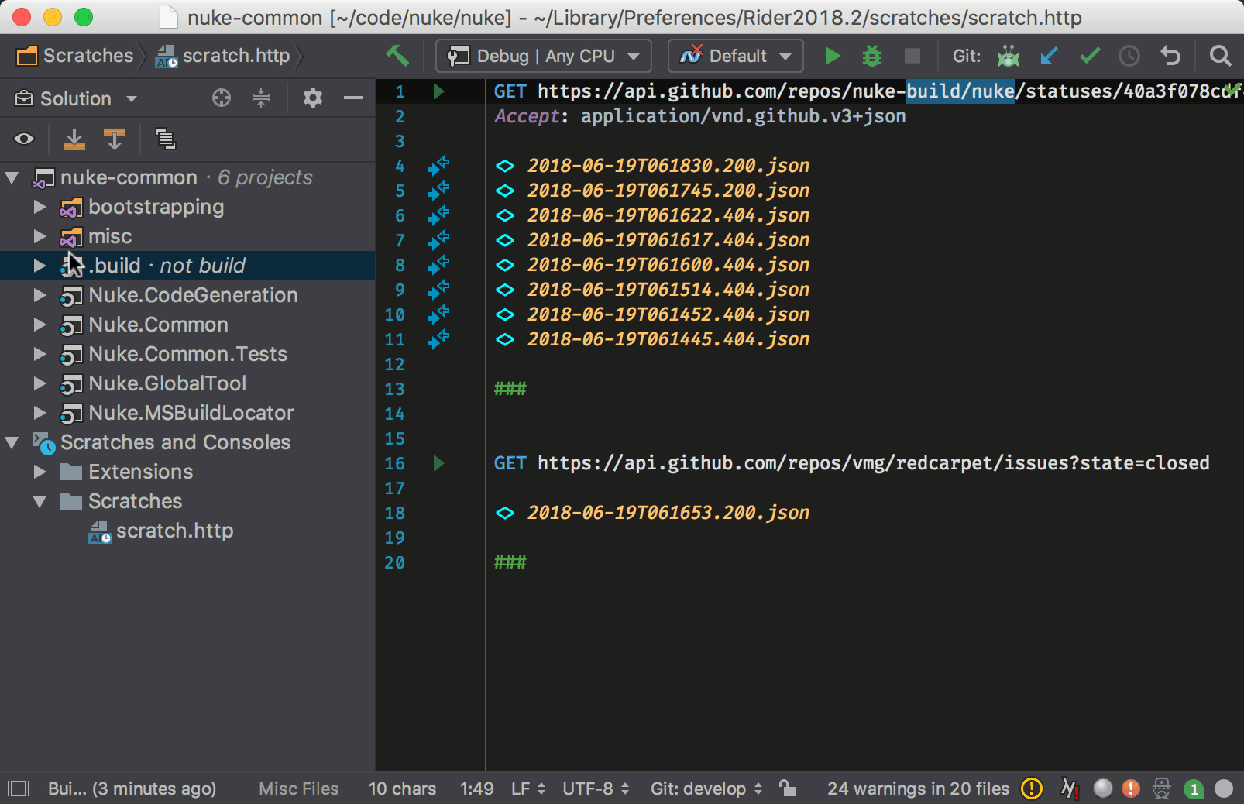
Task: Run the GET request on line 1
Action: pyautogui.click(x=438, y=91)
